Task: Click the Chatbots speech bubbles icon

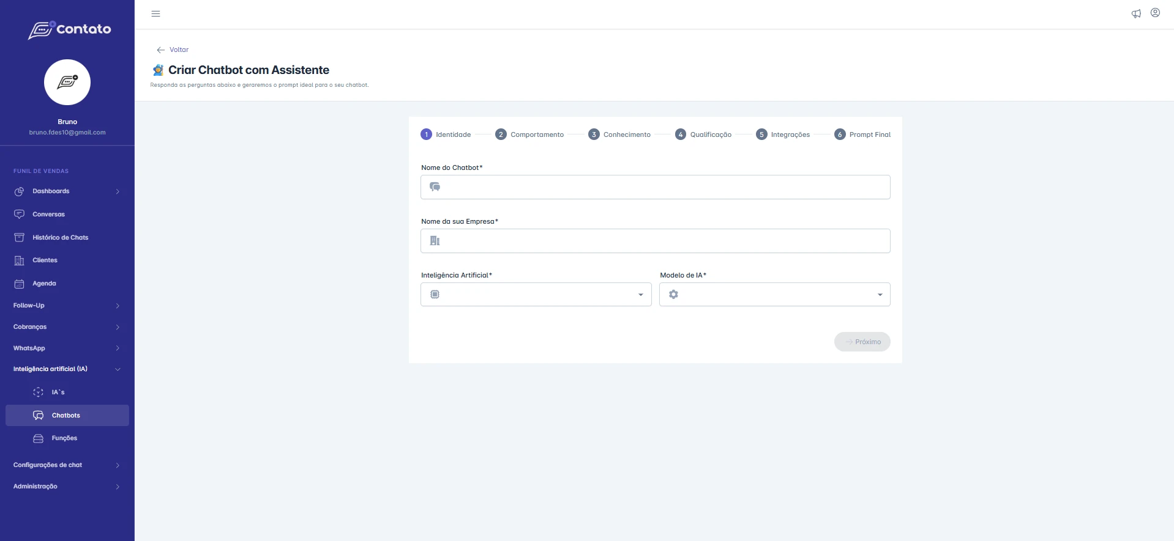Action: [38, 416]
